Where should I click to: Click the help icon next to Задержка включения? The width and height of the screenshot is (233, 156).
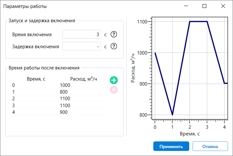coord(114,46)
